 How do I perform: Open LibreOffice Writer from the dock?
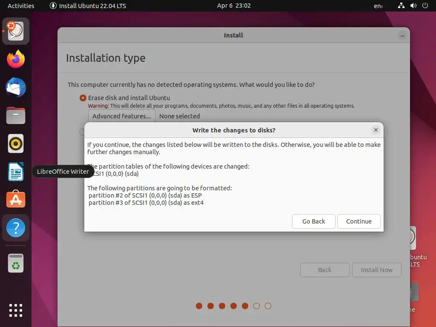[x=16, y=172]
